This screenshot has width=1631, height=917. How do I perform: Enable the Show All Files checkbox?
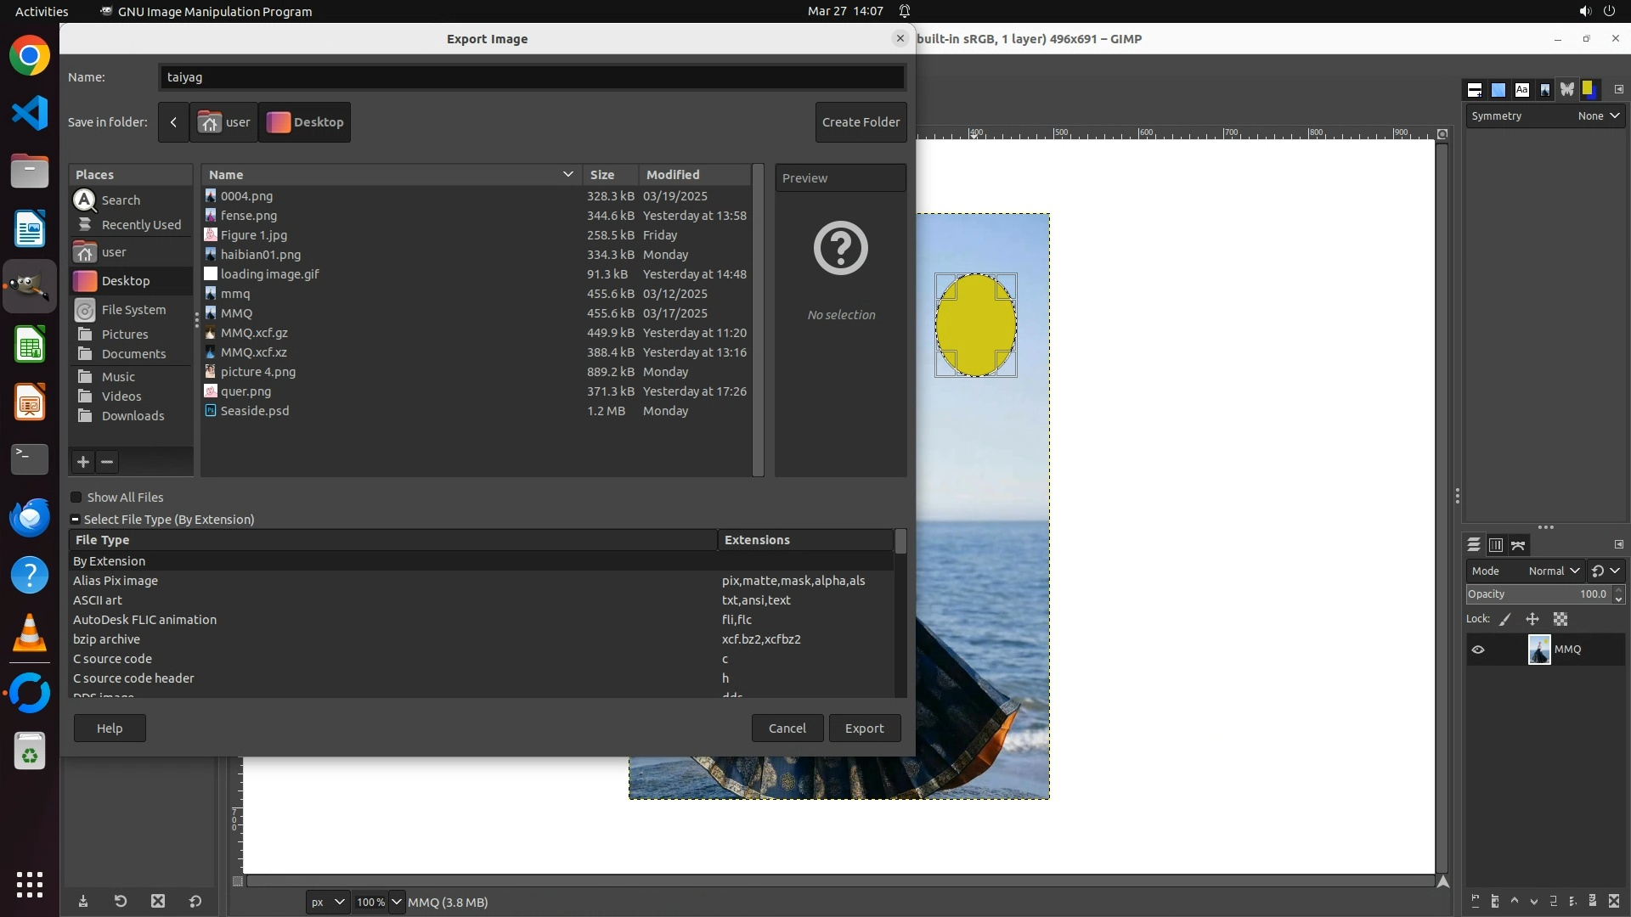(76, 498)
